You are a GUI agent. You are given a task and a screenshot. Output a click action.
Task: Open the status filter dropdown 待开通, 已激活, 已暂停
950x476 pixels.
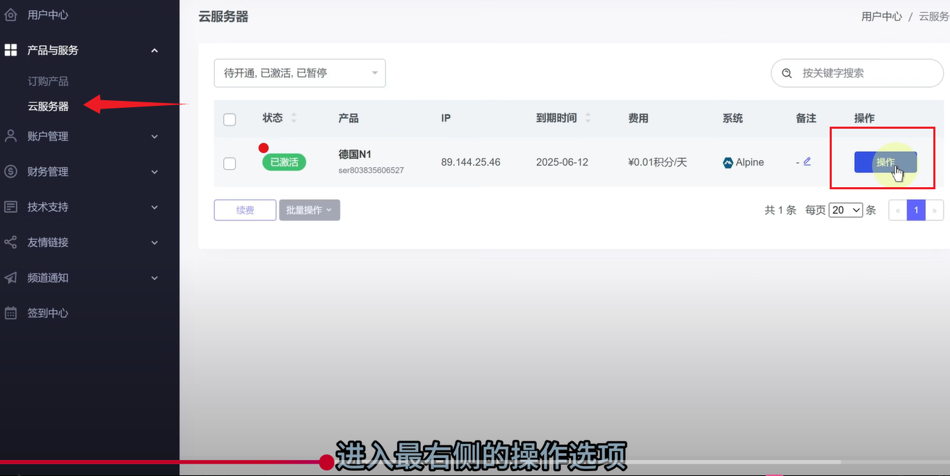pos(300,73)
